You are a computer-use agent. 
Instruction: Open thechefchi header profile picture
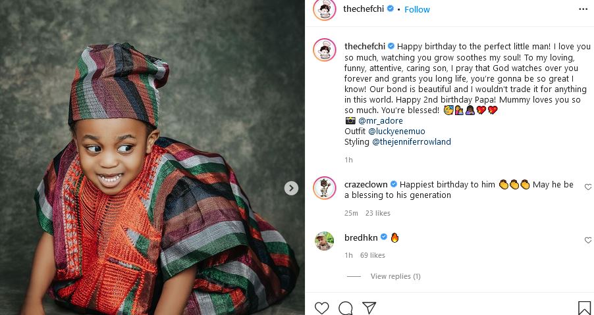[x=325, y=10]
